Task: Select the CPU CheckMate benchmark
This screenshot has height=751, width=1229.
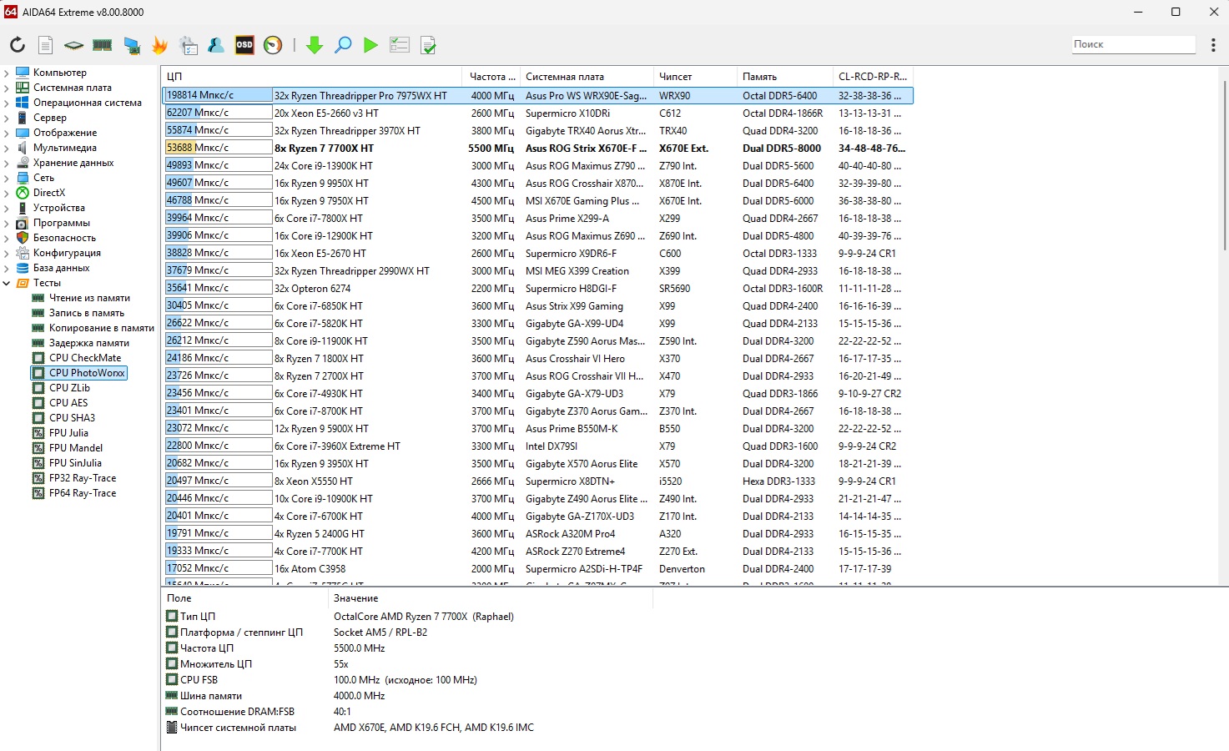Action: point(84,358)
